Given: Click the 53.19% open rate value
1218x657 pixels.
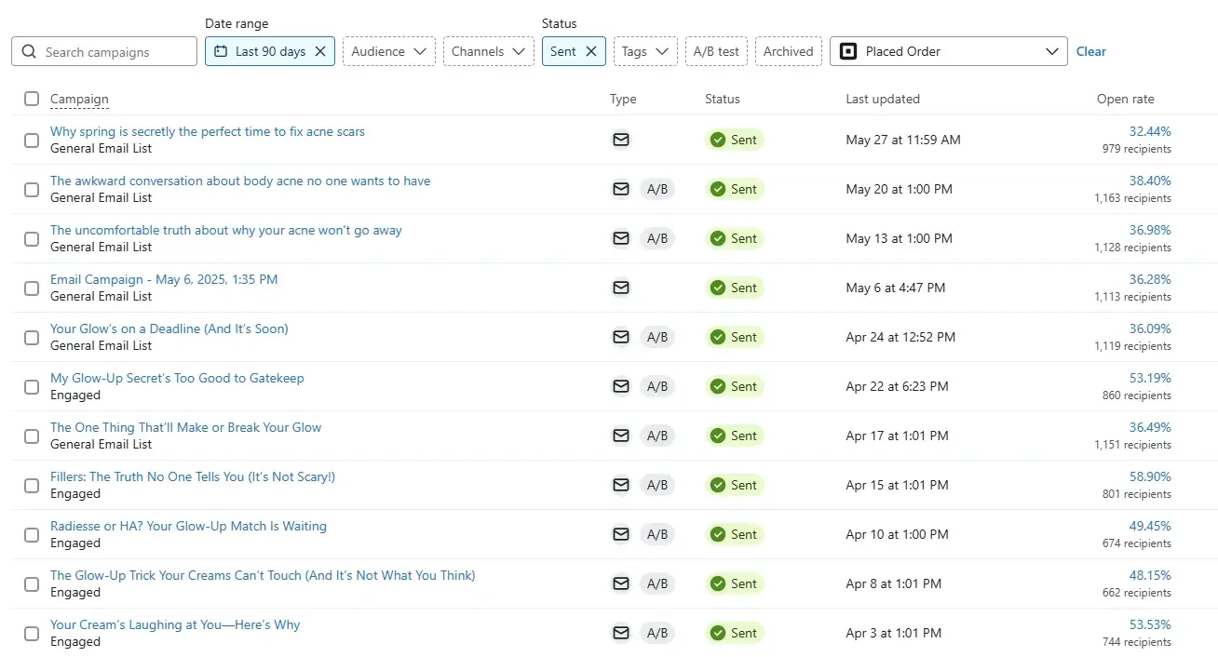Looking at the screenshot, I should 1150,378.
